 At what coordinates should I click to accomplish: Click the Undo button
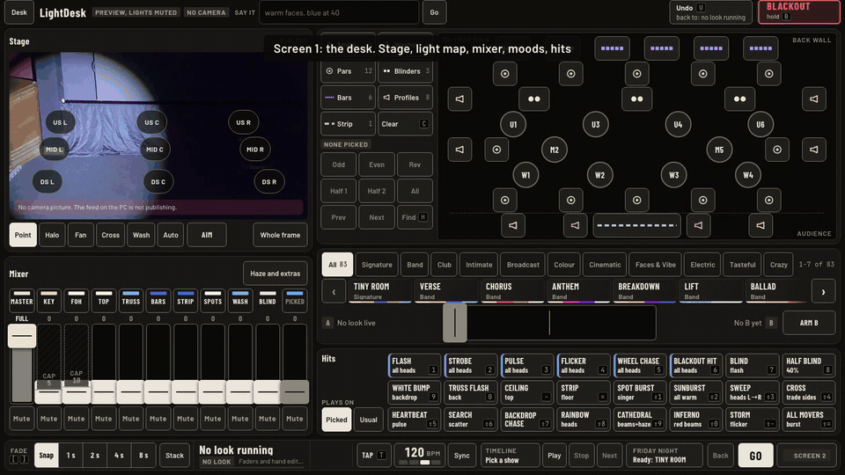tap(710, 11)
